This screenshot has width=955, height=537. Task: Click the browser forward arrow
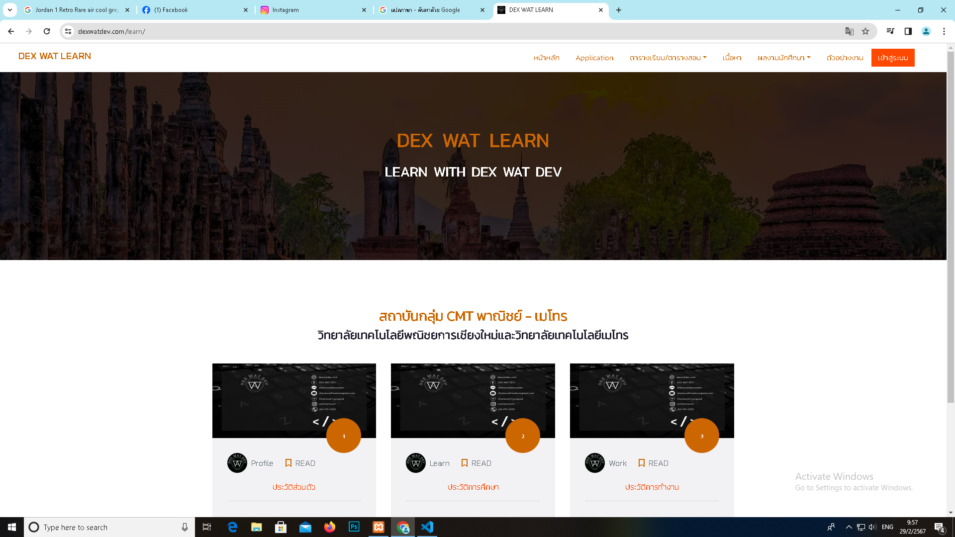pyautogui.click(x=29, y=31)
